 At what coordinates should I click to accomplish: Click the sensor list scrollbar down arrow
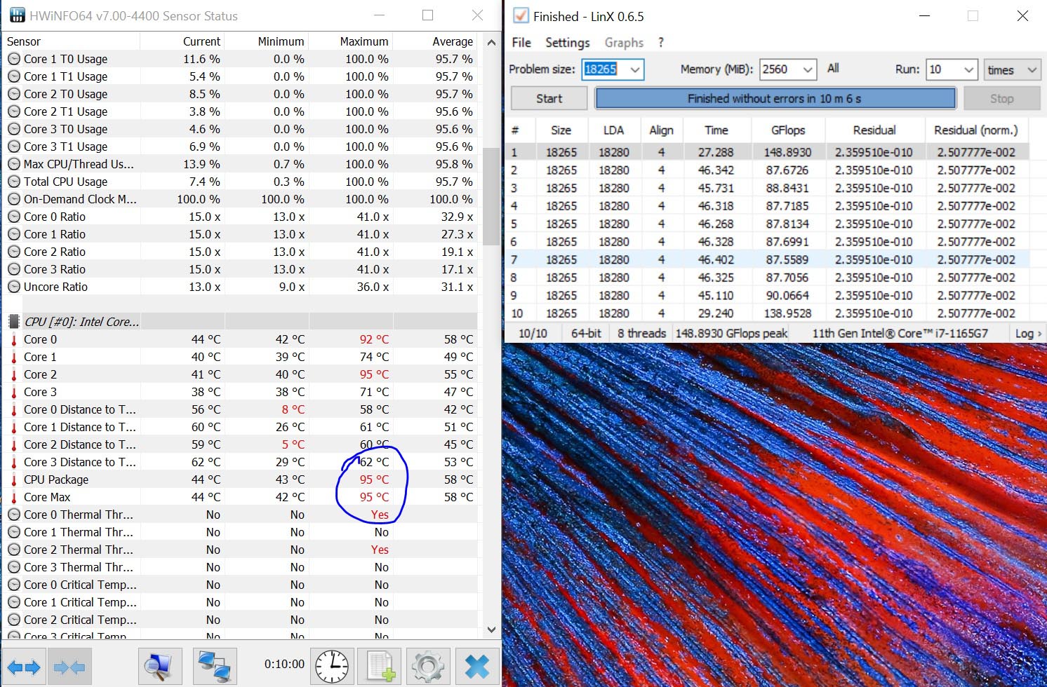click(x=491, y=630)
